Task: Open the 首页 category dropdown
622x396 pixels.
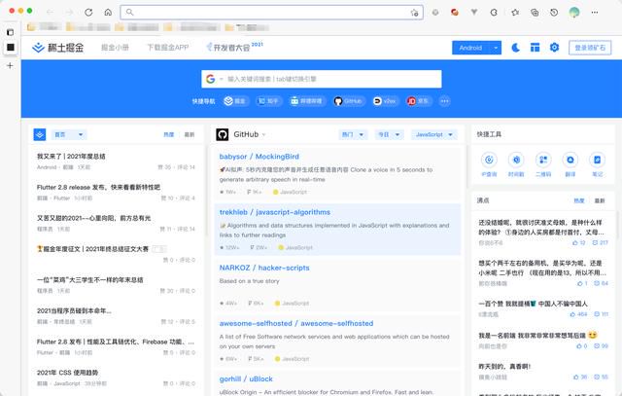Action: pyautogui.click(x=69, y=134)
